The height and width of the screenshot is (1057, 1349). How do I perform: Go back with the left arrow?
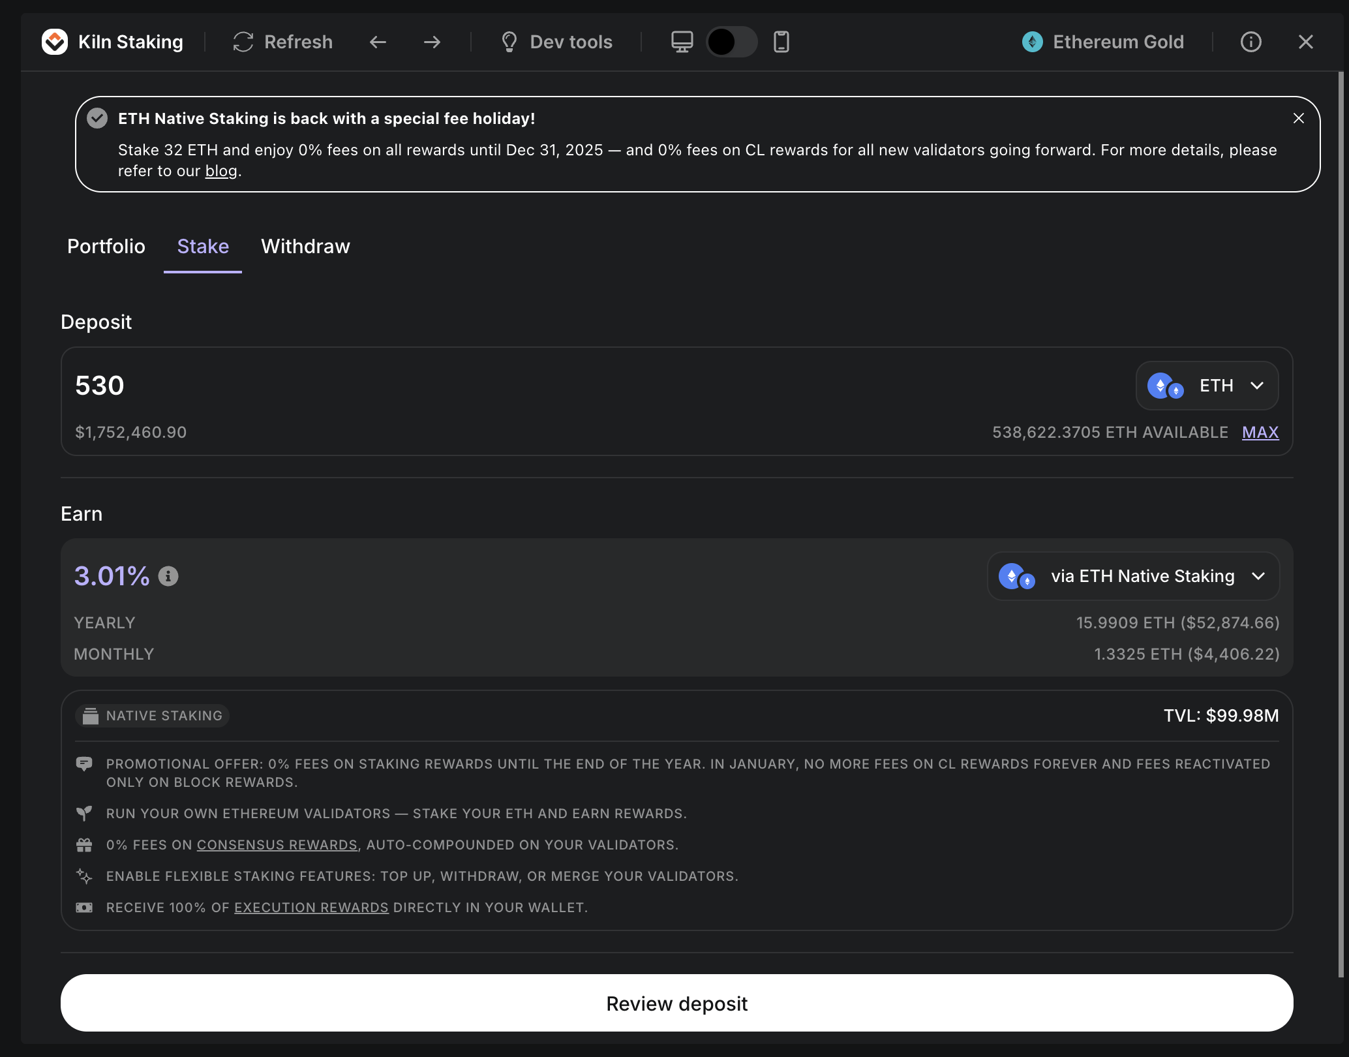coord(378,42)
